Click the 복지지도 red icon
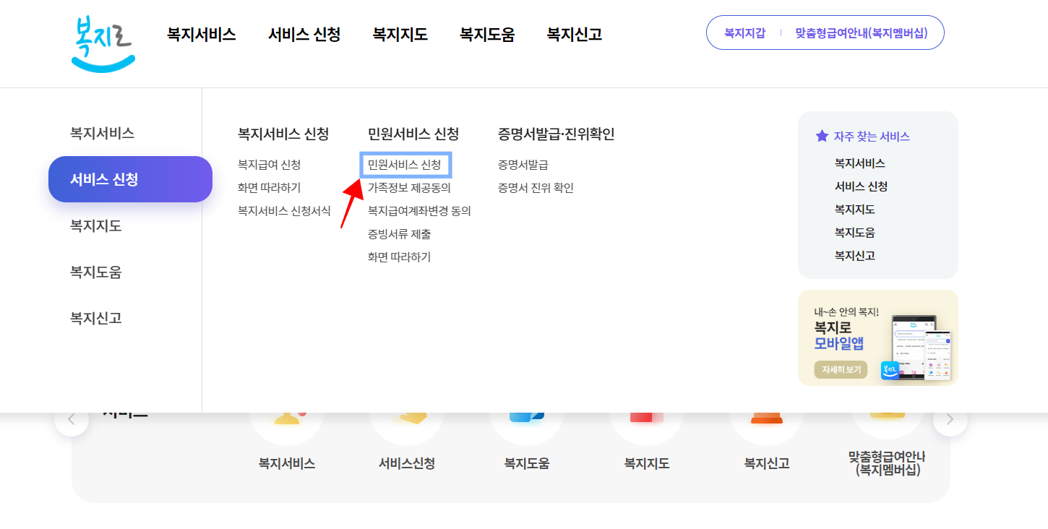Screen dimensions: 1048x529 [647, 412]
